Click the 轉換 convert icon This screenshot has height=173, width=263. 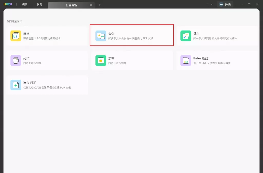pyautogui.click(x=16, y=36)
